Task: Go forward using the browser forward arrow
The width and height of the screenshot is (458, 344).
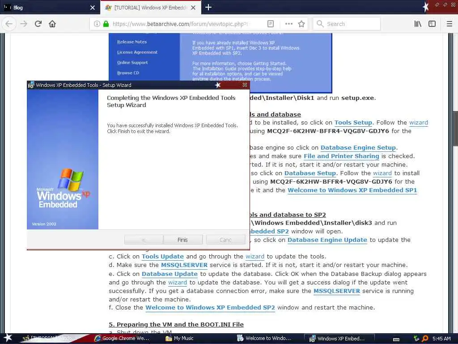Action: click(x=24, y=24)
